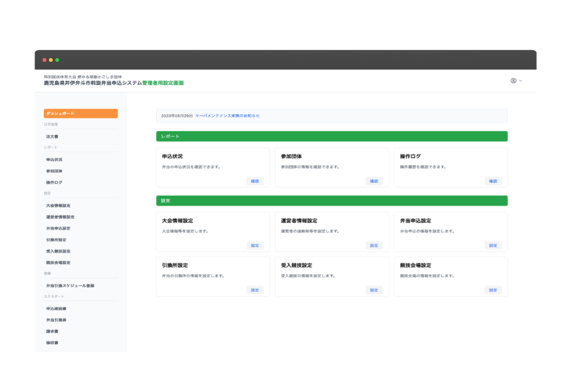This screenshot has width=571, height=381.
Task: Click 確認 on the 申込状況 card
Action: pyautogui.click(x=255, y=181)
